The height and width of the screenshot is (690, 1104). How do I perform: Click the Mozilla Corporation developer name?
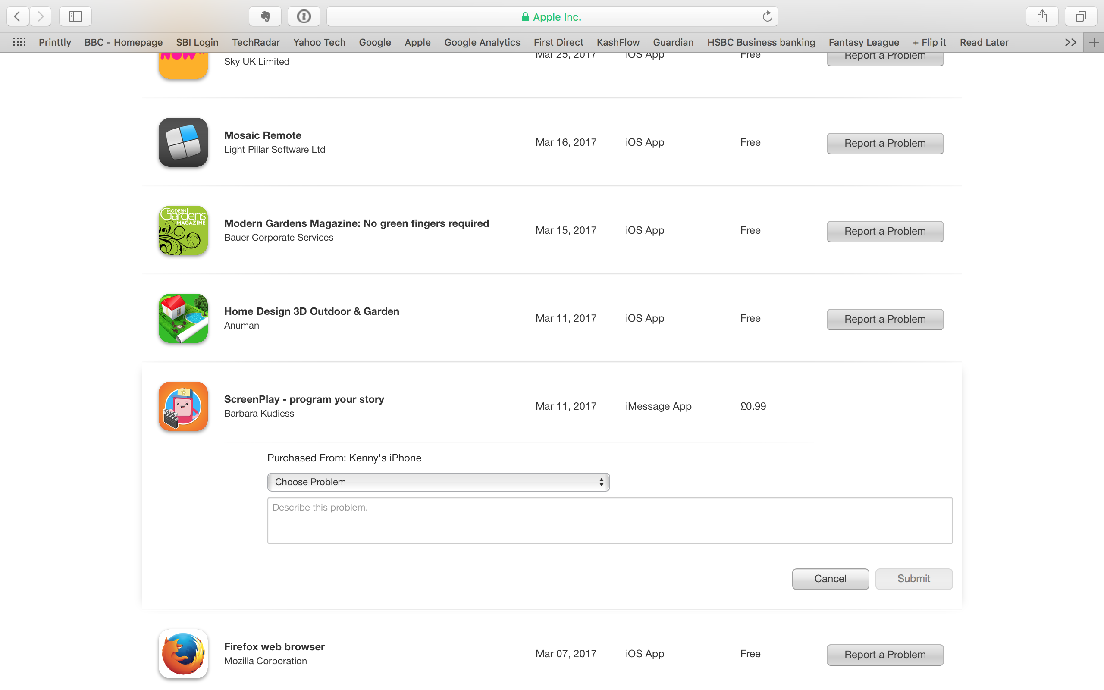point(265,661)
